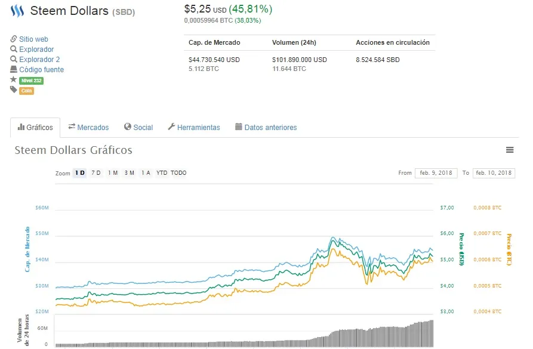Click the calendar icon on Datos anteriores

point(239,126)
